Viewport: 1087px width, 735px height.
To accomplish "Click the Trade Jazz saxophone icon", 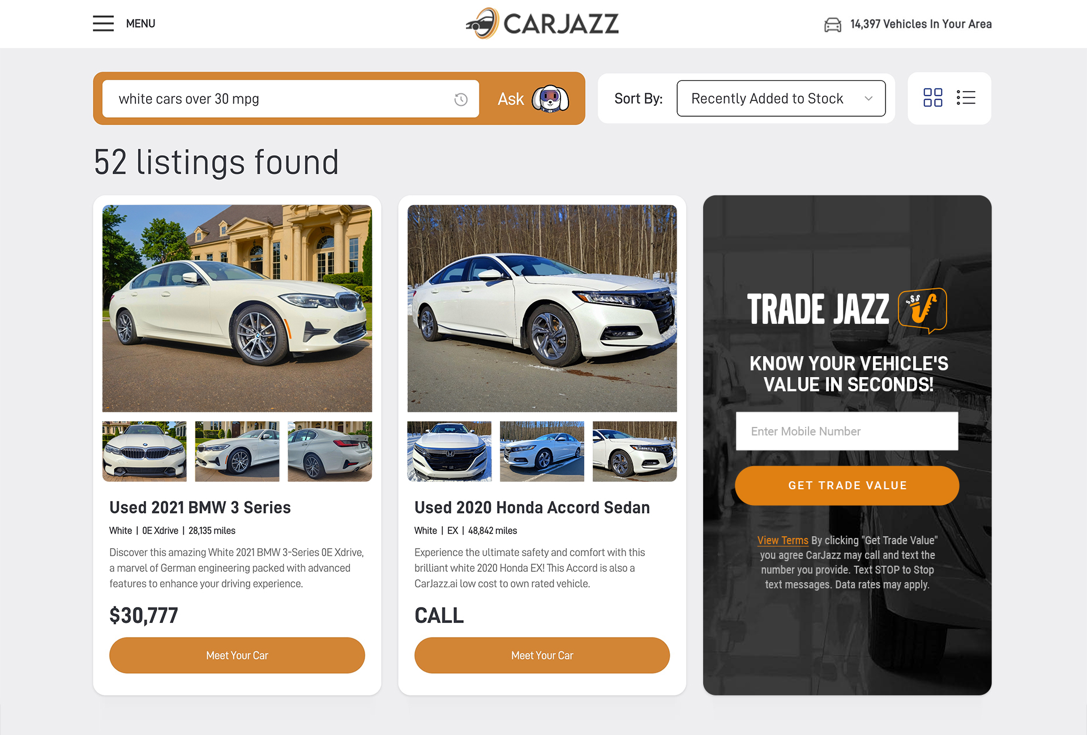I will [923, 310].
